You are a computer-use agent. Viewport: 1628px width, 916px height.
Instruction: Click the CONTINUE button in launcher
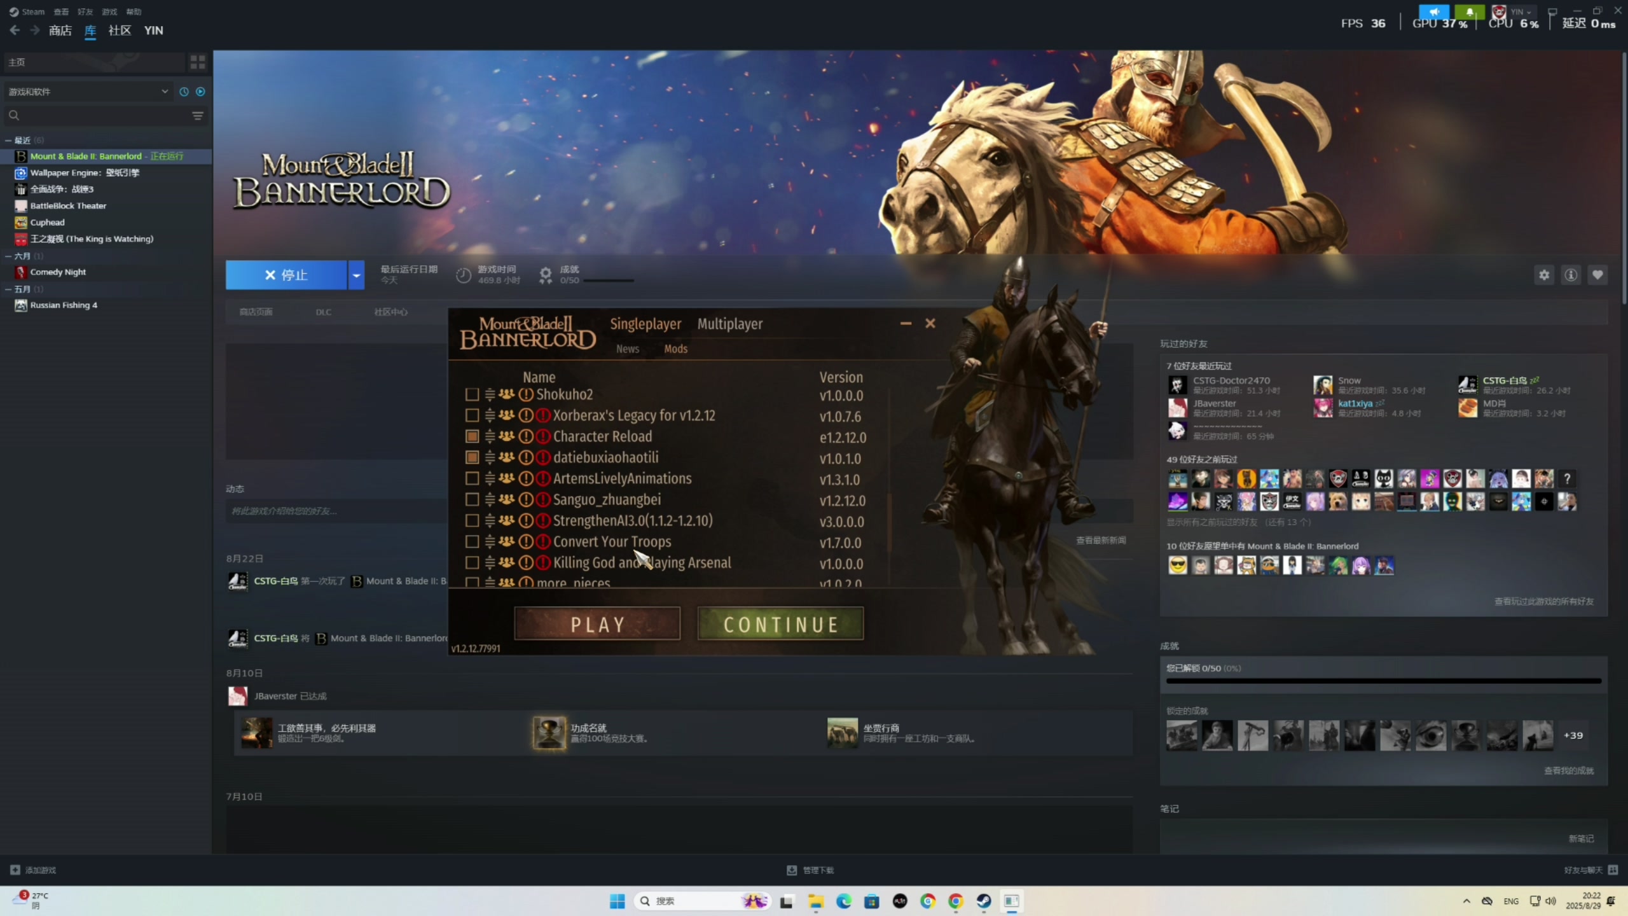[780, 623]
